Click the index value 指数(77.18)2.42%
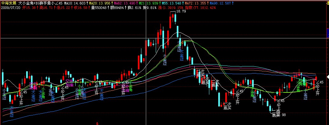The width and height of the screenshot is (329, 125). (x=200, y=8)
